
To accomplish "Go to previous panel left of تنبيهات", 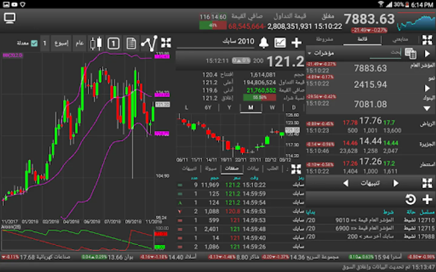I will [x=345, y=183].
